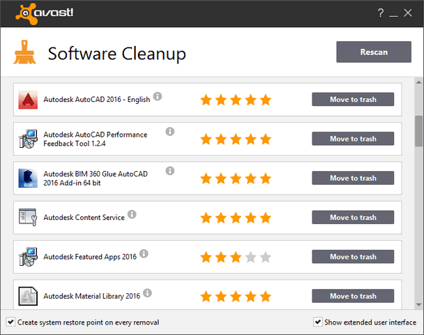424x335 pixels.
Task: Click the Performance Feedback Tool installer icon
Action: 28,139
